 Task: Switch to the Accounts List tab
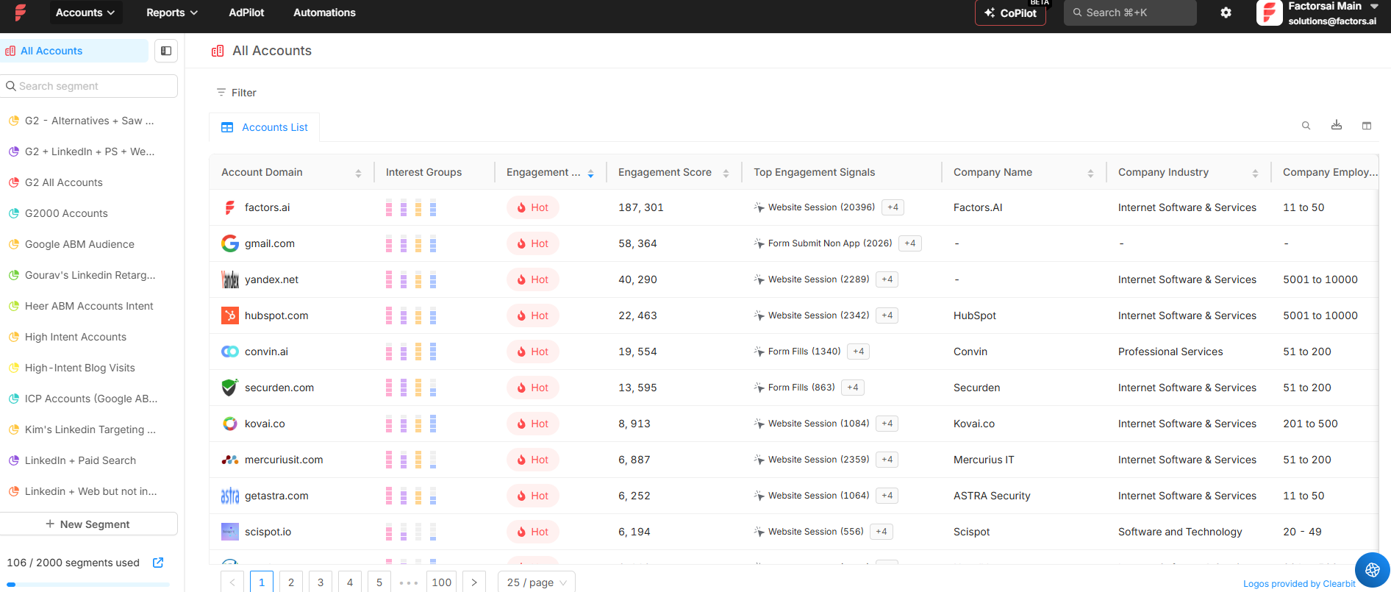coord(265,127)
